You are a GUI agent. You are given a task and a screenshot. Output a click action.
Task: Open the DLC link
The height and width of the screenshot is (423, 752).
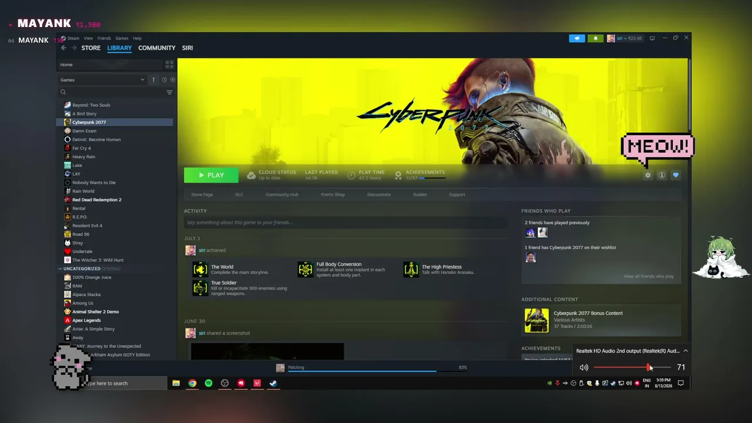click(239, 194)
